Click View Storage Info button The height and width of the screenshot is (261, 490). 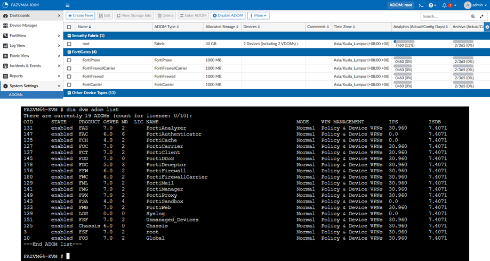[x=134, y=15]
